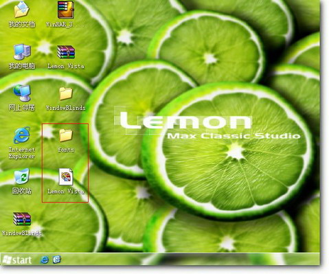The width and height of the screenshot is (329, 274).
Task: Select the WindowBlinds RAR archive icon
Action: [22, 219]
